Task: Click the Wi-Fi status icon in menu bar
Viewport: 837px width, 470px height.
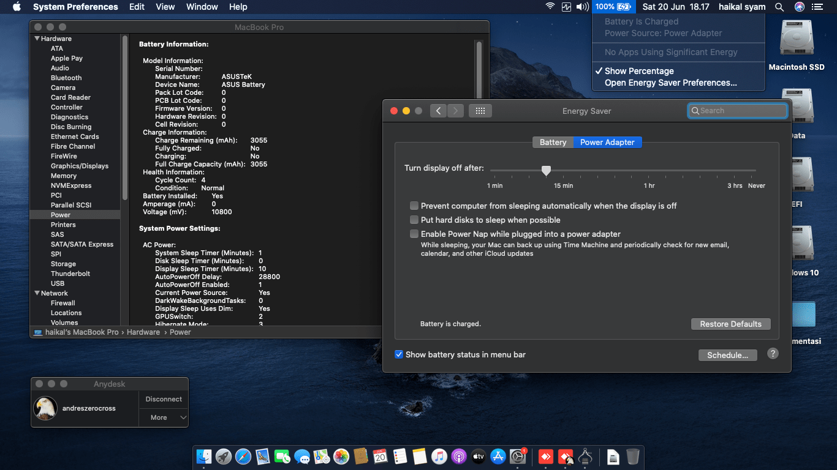Action: tap(550, 7)
